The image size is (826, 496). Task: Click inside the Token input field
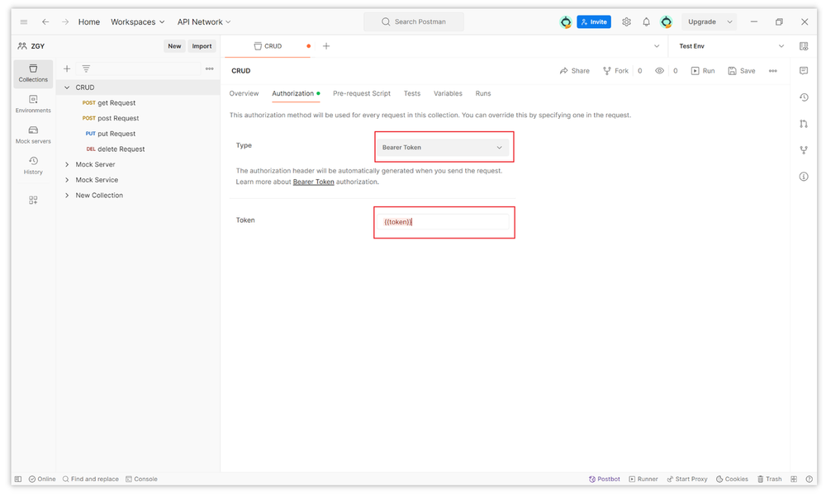pos(444,221)
